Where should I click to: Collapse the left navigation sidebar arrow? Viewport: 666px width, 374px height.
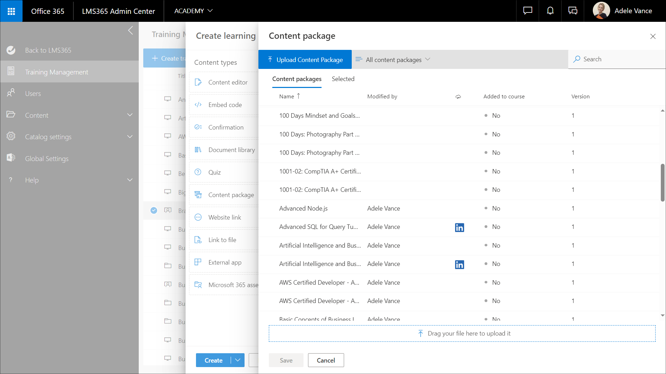point(130,30)
